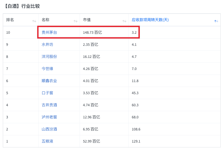Click turnover days value 45.3

click(x=135, y=93)
